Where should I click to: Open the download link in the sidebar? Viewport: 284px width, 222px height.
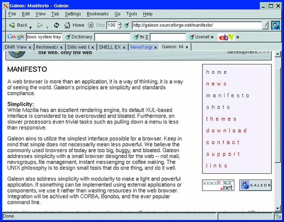pyautogui.click(x=227, y=130)
